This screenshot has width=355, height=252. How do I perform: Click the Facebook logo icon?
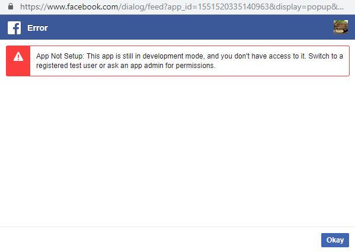(14, 28)
